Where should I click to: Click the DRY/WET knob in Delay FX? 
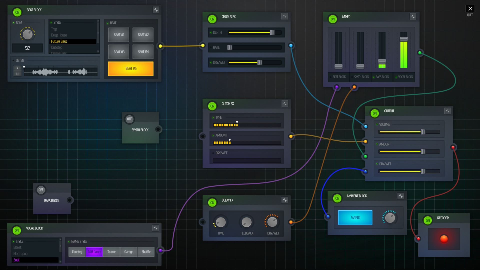pyautogui.click(x=272, y=222)
